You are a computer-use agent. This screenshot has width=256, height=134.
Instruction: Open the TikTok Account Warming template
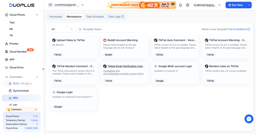coord(226,47)
